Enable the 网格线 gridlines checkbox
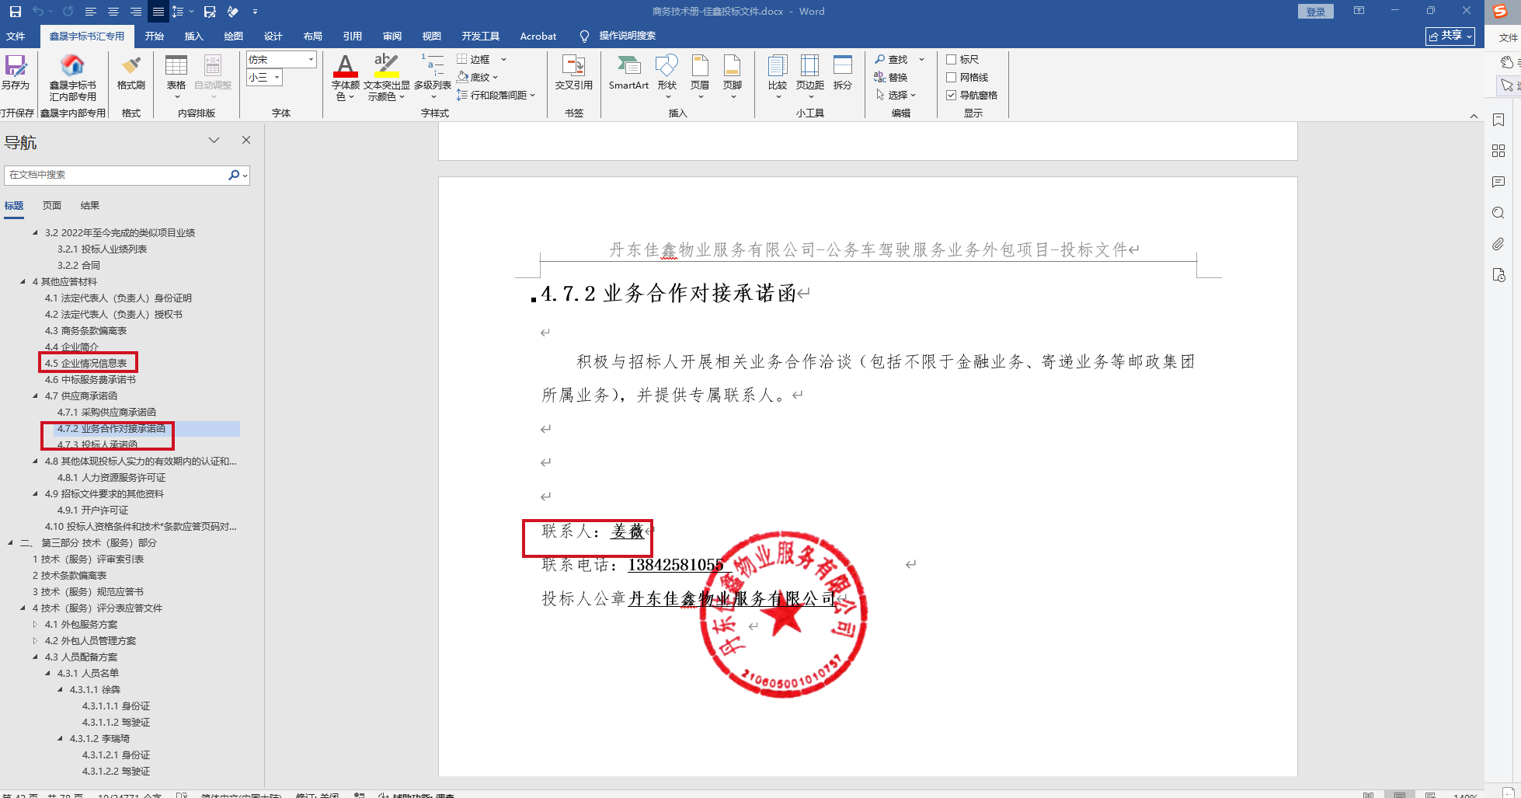1521x798 pixels. (951, 77)
